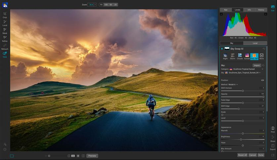This screenshot has height=160, width=277.
Task: Click the Done button
Action: click(261, 155)
